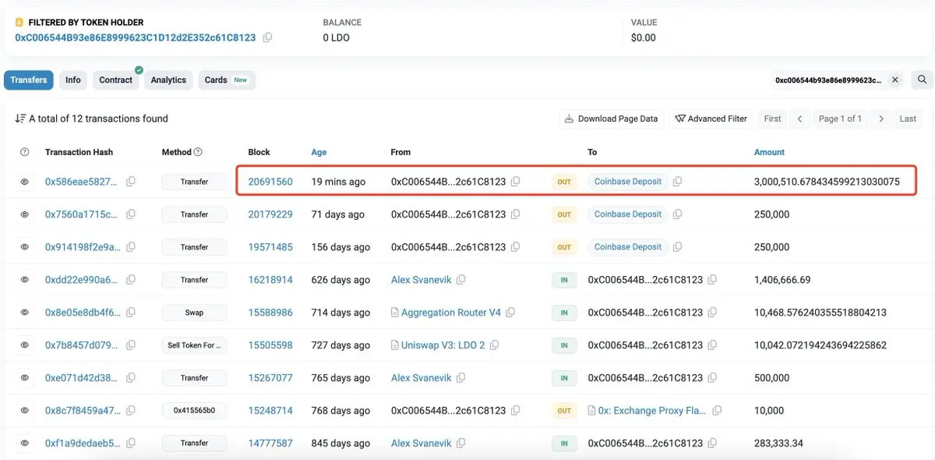Copy To address in block 15588986 row
Image resolution: width=935 pixels, height=460 pixels.
pyautogui.click(x=712, y=313)
